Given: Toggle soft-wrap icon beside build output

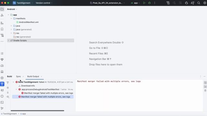Looking at the screenshot, I should 205,82.
